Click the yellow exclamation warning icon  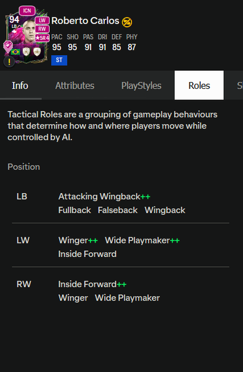coord(9,61)
